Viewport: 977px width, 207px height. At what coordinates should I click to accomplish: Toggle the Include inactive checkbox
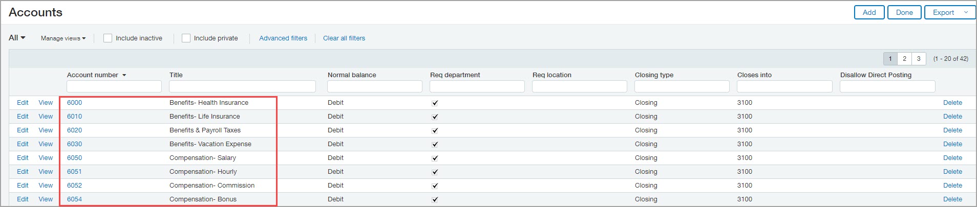click(x=108, y=38)
